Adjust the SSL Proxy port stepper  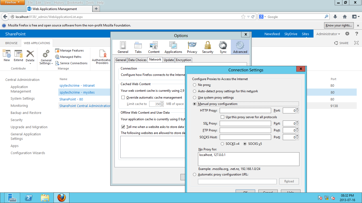coord(297,123)
